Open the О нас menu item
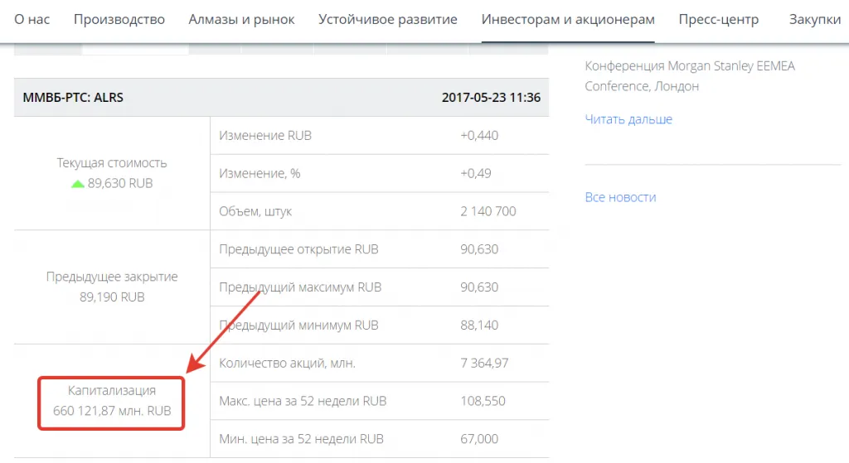 click(32, 19)
